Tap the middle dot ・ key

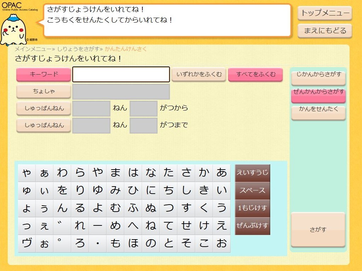(x=98, y=243)
